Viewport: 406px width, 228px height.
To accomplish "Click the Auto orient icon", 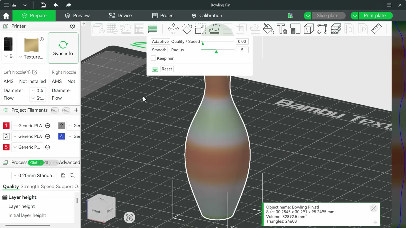I will 126,29.
